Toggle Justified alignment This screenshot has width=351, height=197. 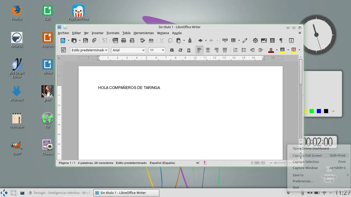(x=225, y=50)
